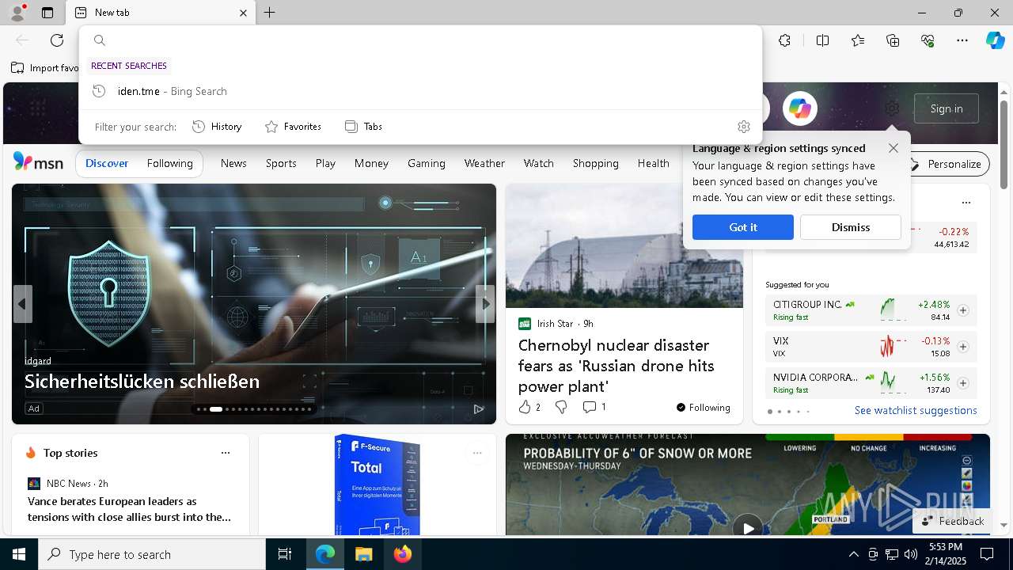Open Chernobyl nuclear disaster article
Image resolution: width=1013 pixels, height=570 pixels.
[617, 366]
